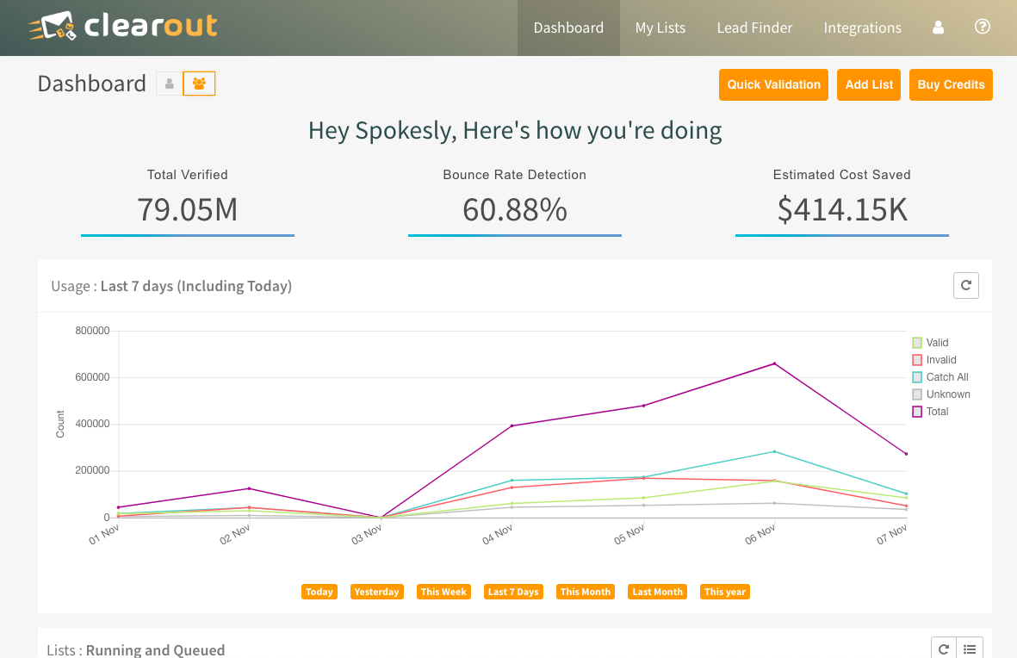1017x658 pixels.
Task: Open list view icon in Lists panel
Action: click(970, 649)
